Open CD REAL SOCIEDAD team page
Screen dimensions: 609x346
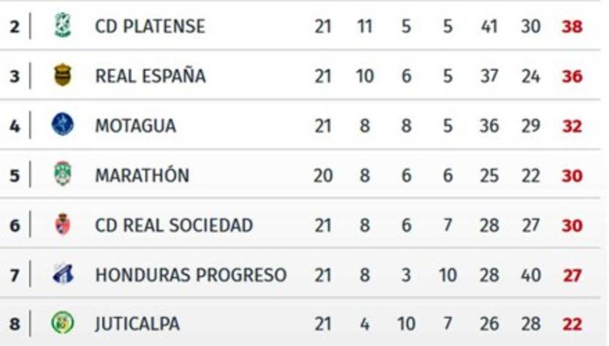174,225
